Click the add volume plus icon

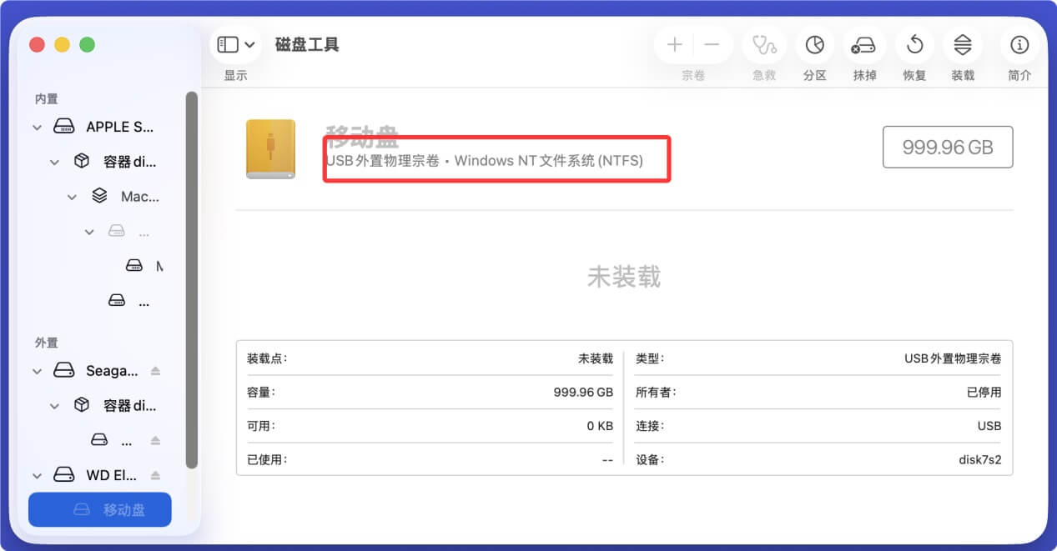[x=673, y=45]
